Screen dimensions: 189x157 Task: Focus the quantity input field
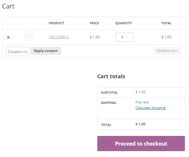tap(124, 37)
